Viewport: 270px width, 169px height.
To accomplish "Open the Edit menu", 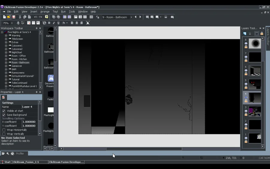I will tap(16, 11).
